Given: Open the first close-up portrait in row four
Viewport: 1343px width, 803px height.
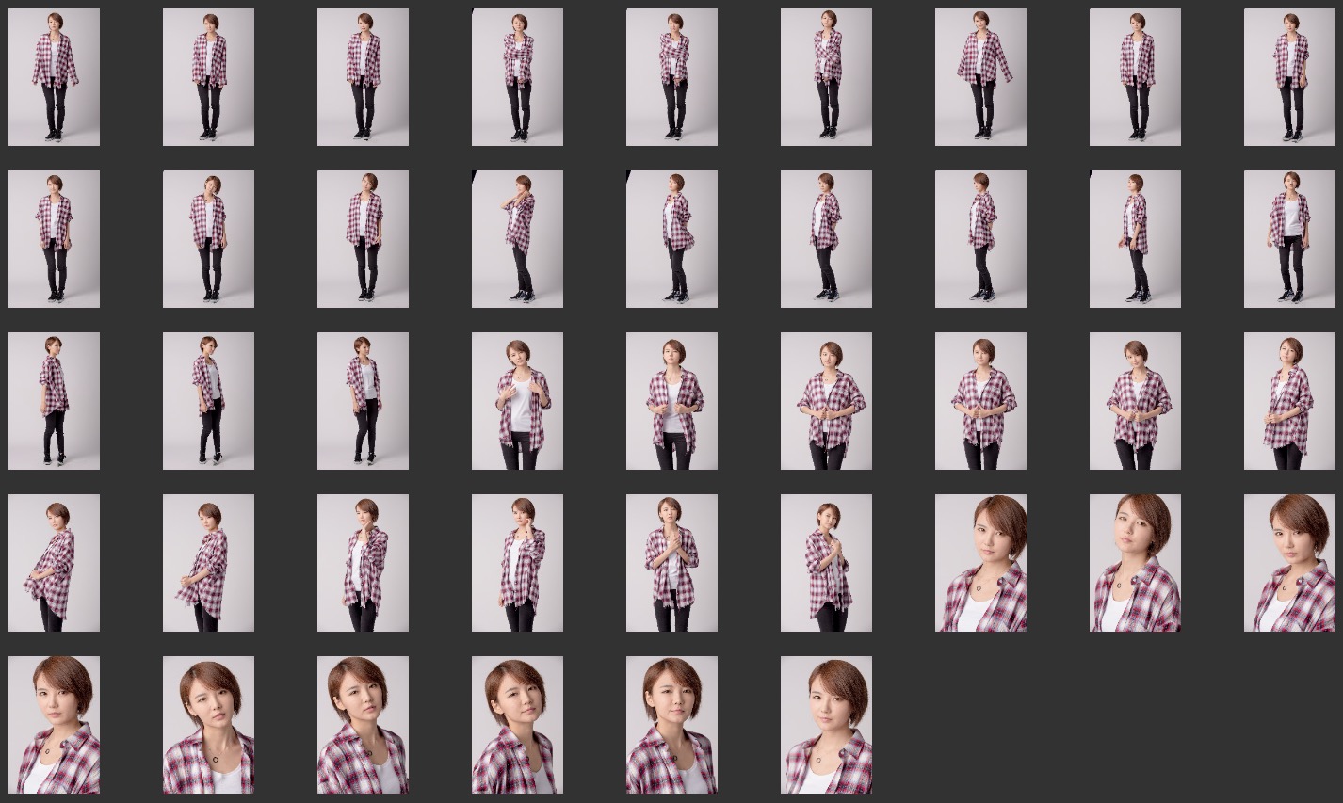Looking at the screenshot, I should pyautogui.click(x=980, y=563).
